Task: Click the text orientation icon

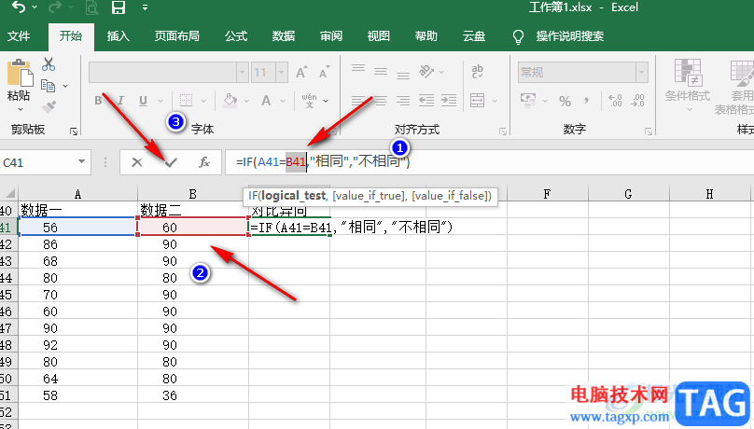Action: (426, 72)
